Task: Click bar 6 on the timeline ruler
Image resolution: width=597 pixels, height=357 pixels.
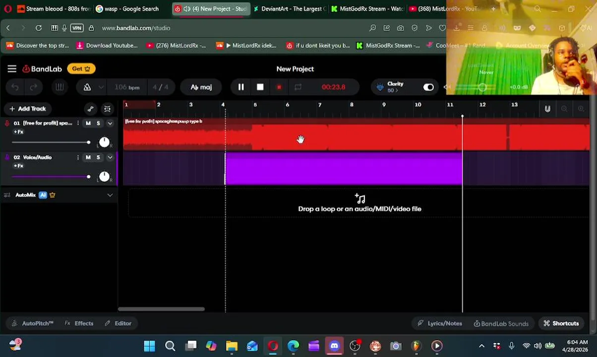Action: (x=287, y=105)
